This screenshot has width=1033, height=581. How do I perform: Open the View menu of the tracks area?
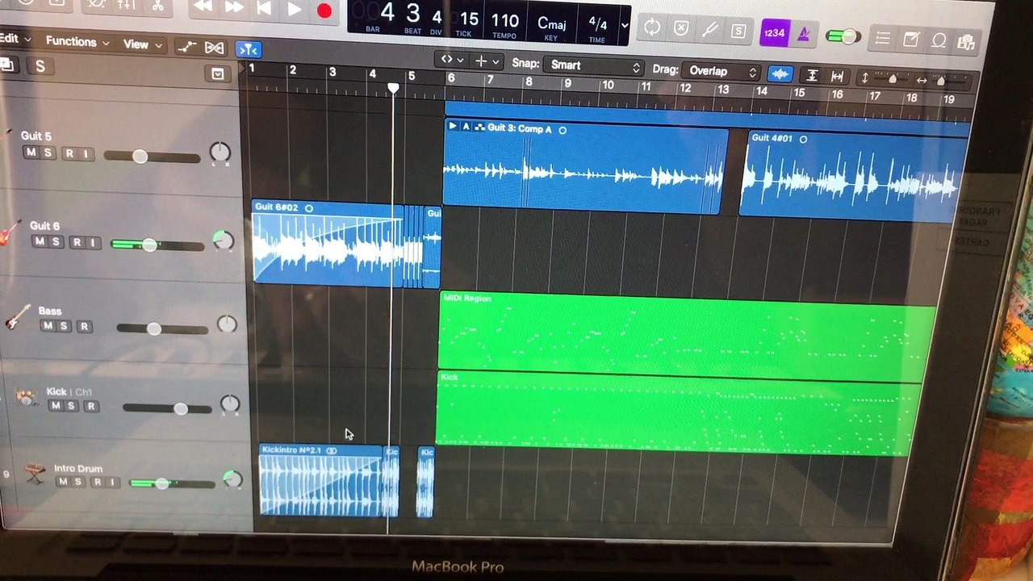click(x=143, y=44)
